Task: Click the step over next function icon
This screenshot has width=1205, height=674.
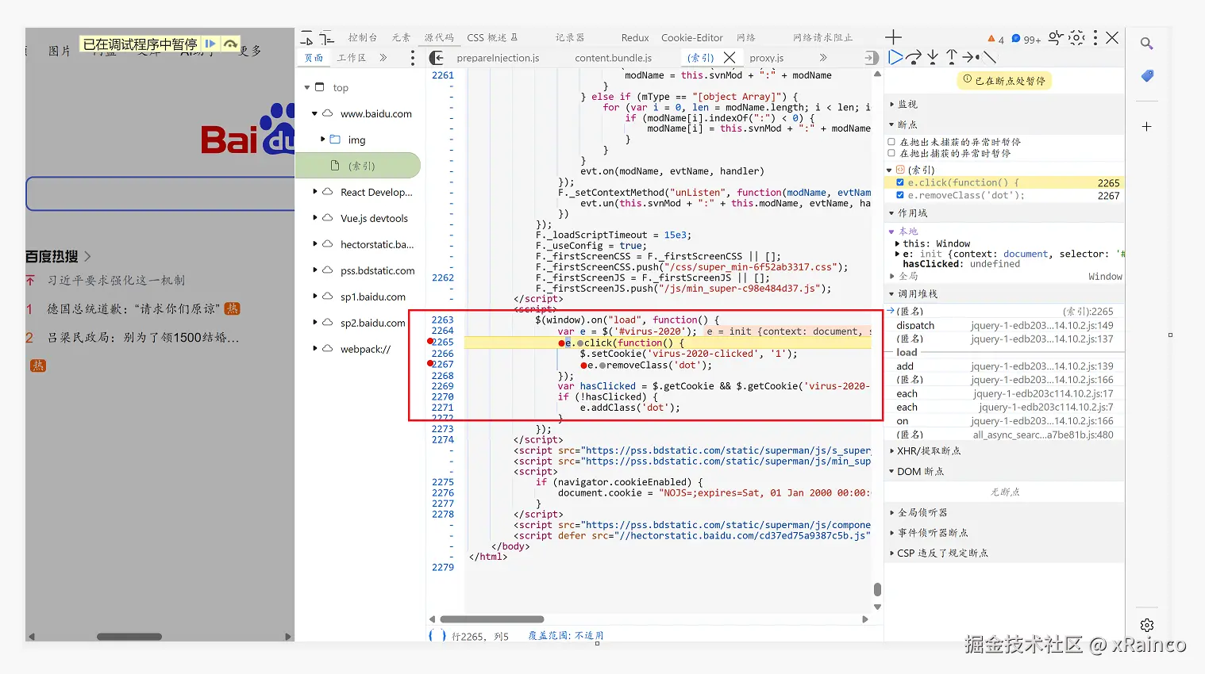Action: (914, 57)
